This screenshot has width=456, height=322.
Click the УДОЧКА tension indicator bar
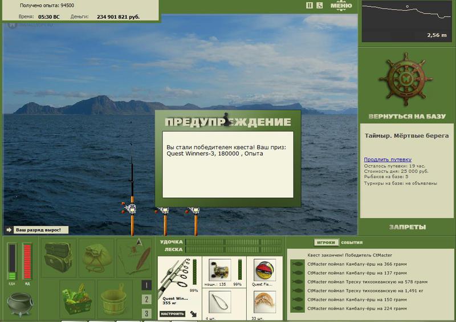[233, 242]
